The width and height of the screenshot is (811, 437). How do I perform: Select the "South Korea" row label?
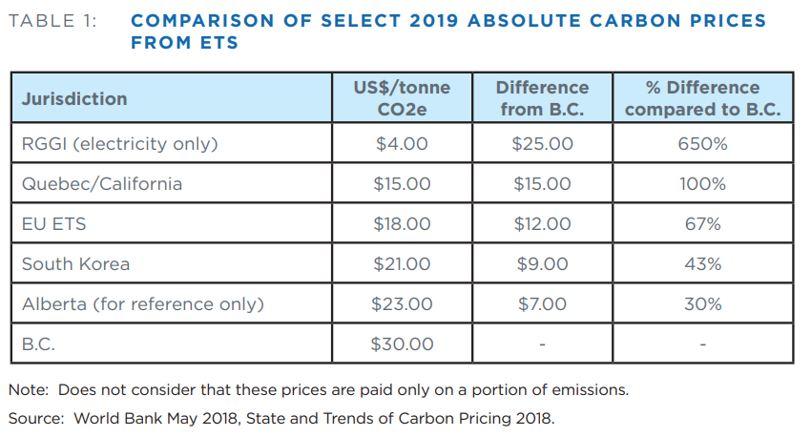point(75,264)
